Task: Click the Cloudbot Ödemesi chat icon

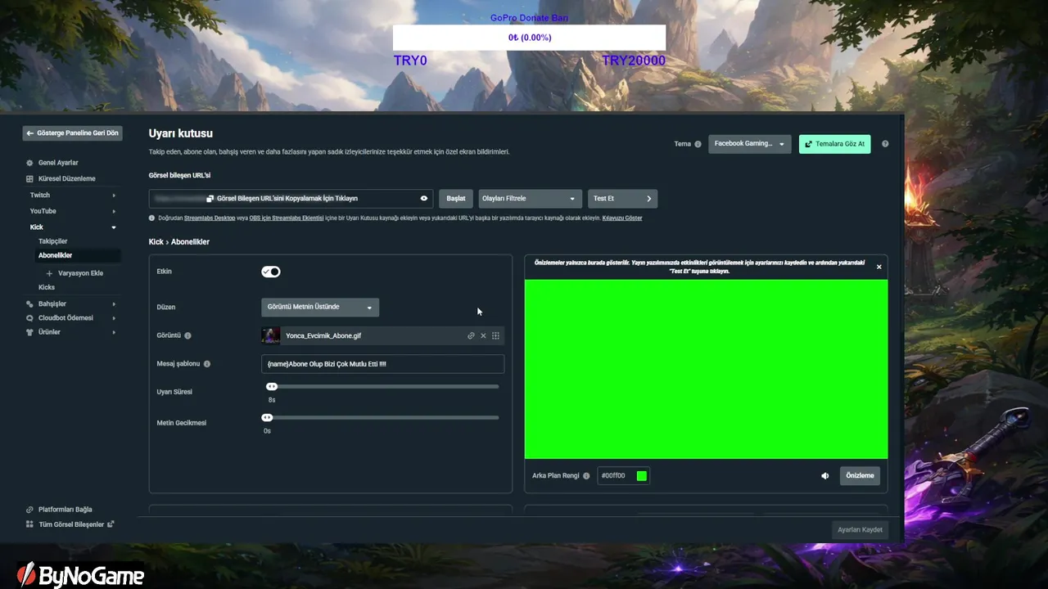Action: pos(29,318)
